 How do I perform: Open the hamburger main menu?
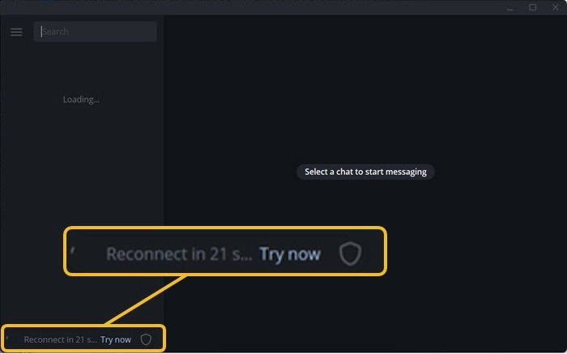pos(16,32)
